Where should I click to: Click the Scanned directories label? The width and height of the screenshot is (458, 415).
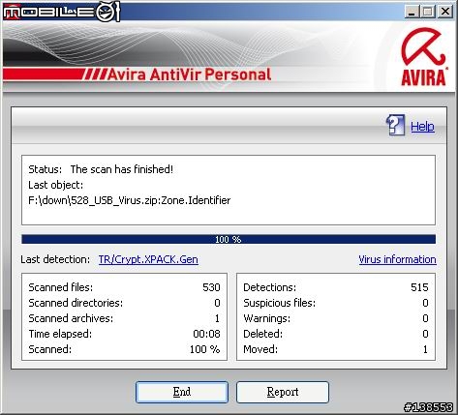(76, 303)
